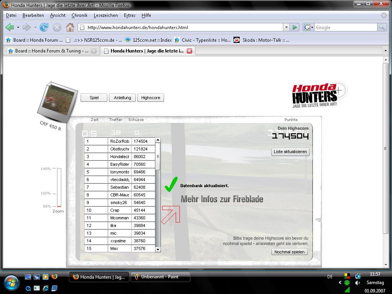Click the Switch between windows icon
This screenshot has height=294, width=392.
pyautogui.click(x=37, y=277)
